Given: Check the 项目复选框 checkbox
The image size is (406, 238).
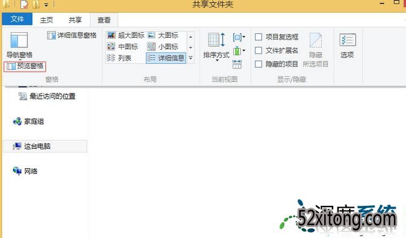Looking at the screenshot, I should (258, 37).
